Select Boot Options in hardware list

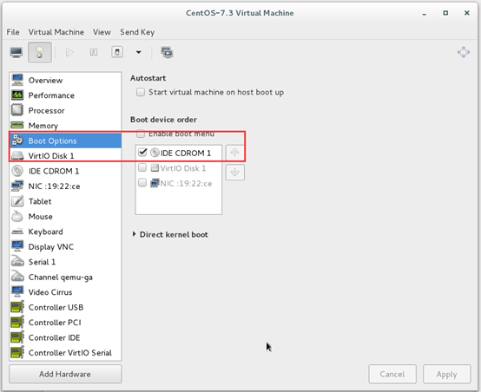65,140
